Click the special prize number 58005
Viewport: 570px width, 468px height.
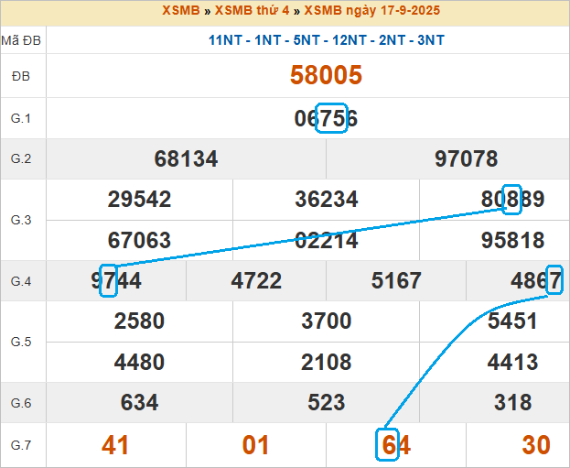[x=326, y=75]
